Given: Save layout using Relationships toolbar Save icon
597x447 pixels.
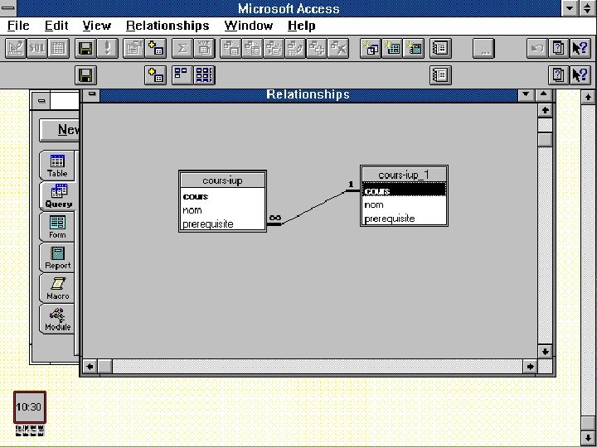Looking at the screenshot, I should 85,75.
